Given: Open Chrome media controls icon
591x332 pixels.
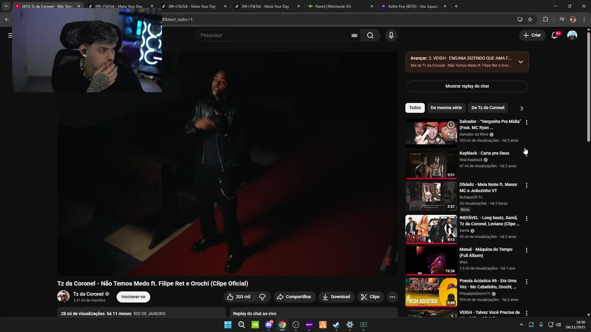Looking at the screenshot, I should point(561,19).
